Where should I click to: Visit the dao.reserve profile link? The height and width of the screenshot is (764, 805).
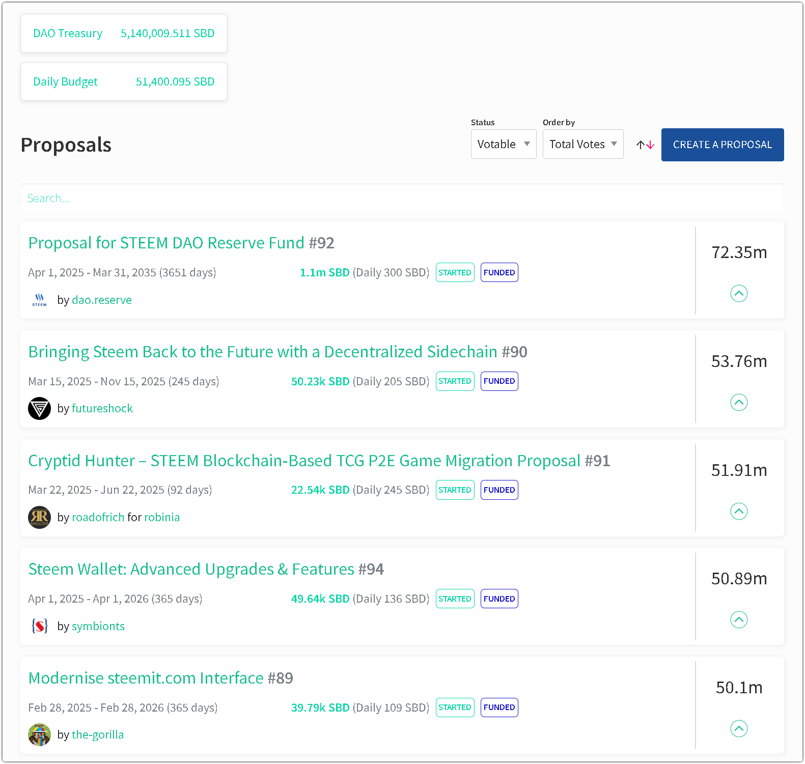click(x=102, y=300)
